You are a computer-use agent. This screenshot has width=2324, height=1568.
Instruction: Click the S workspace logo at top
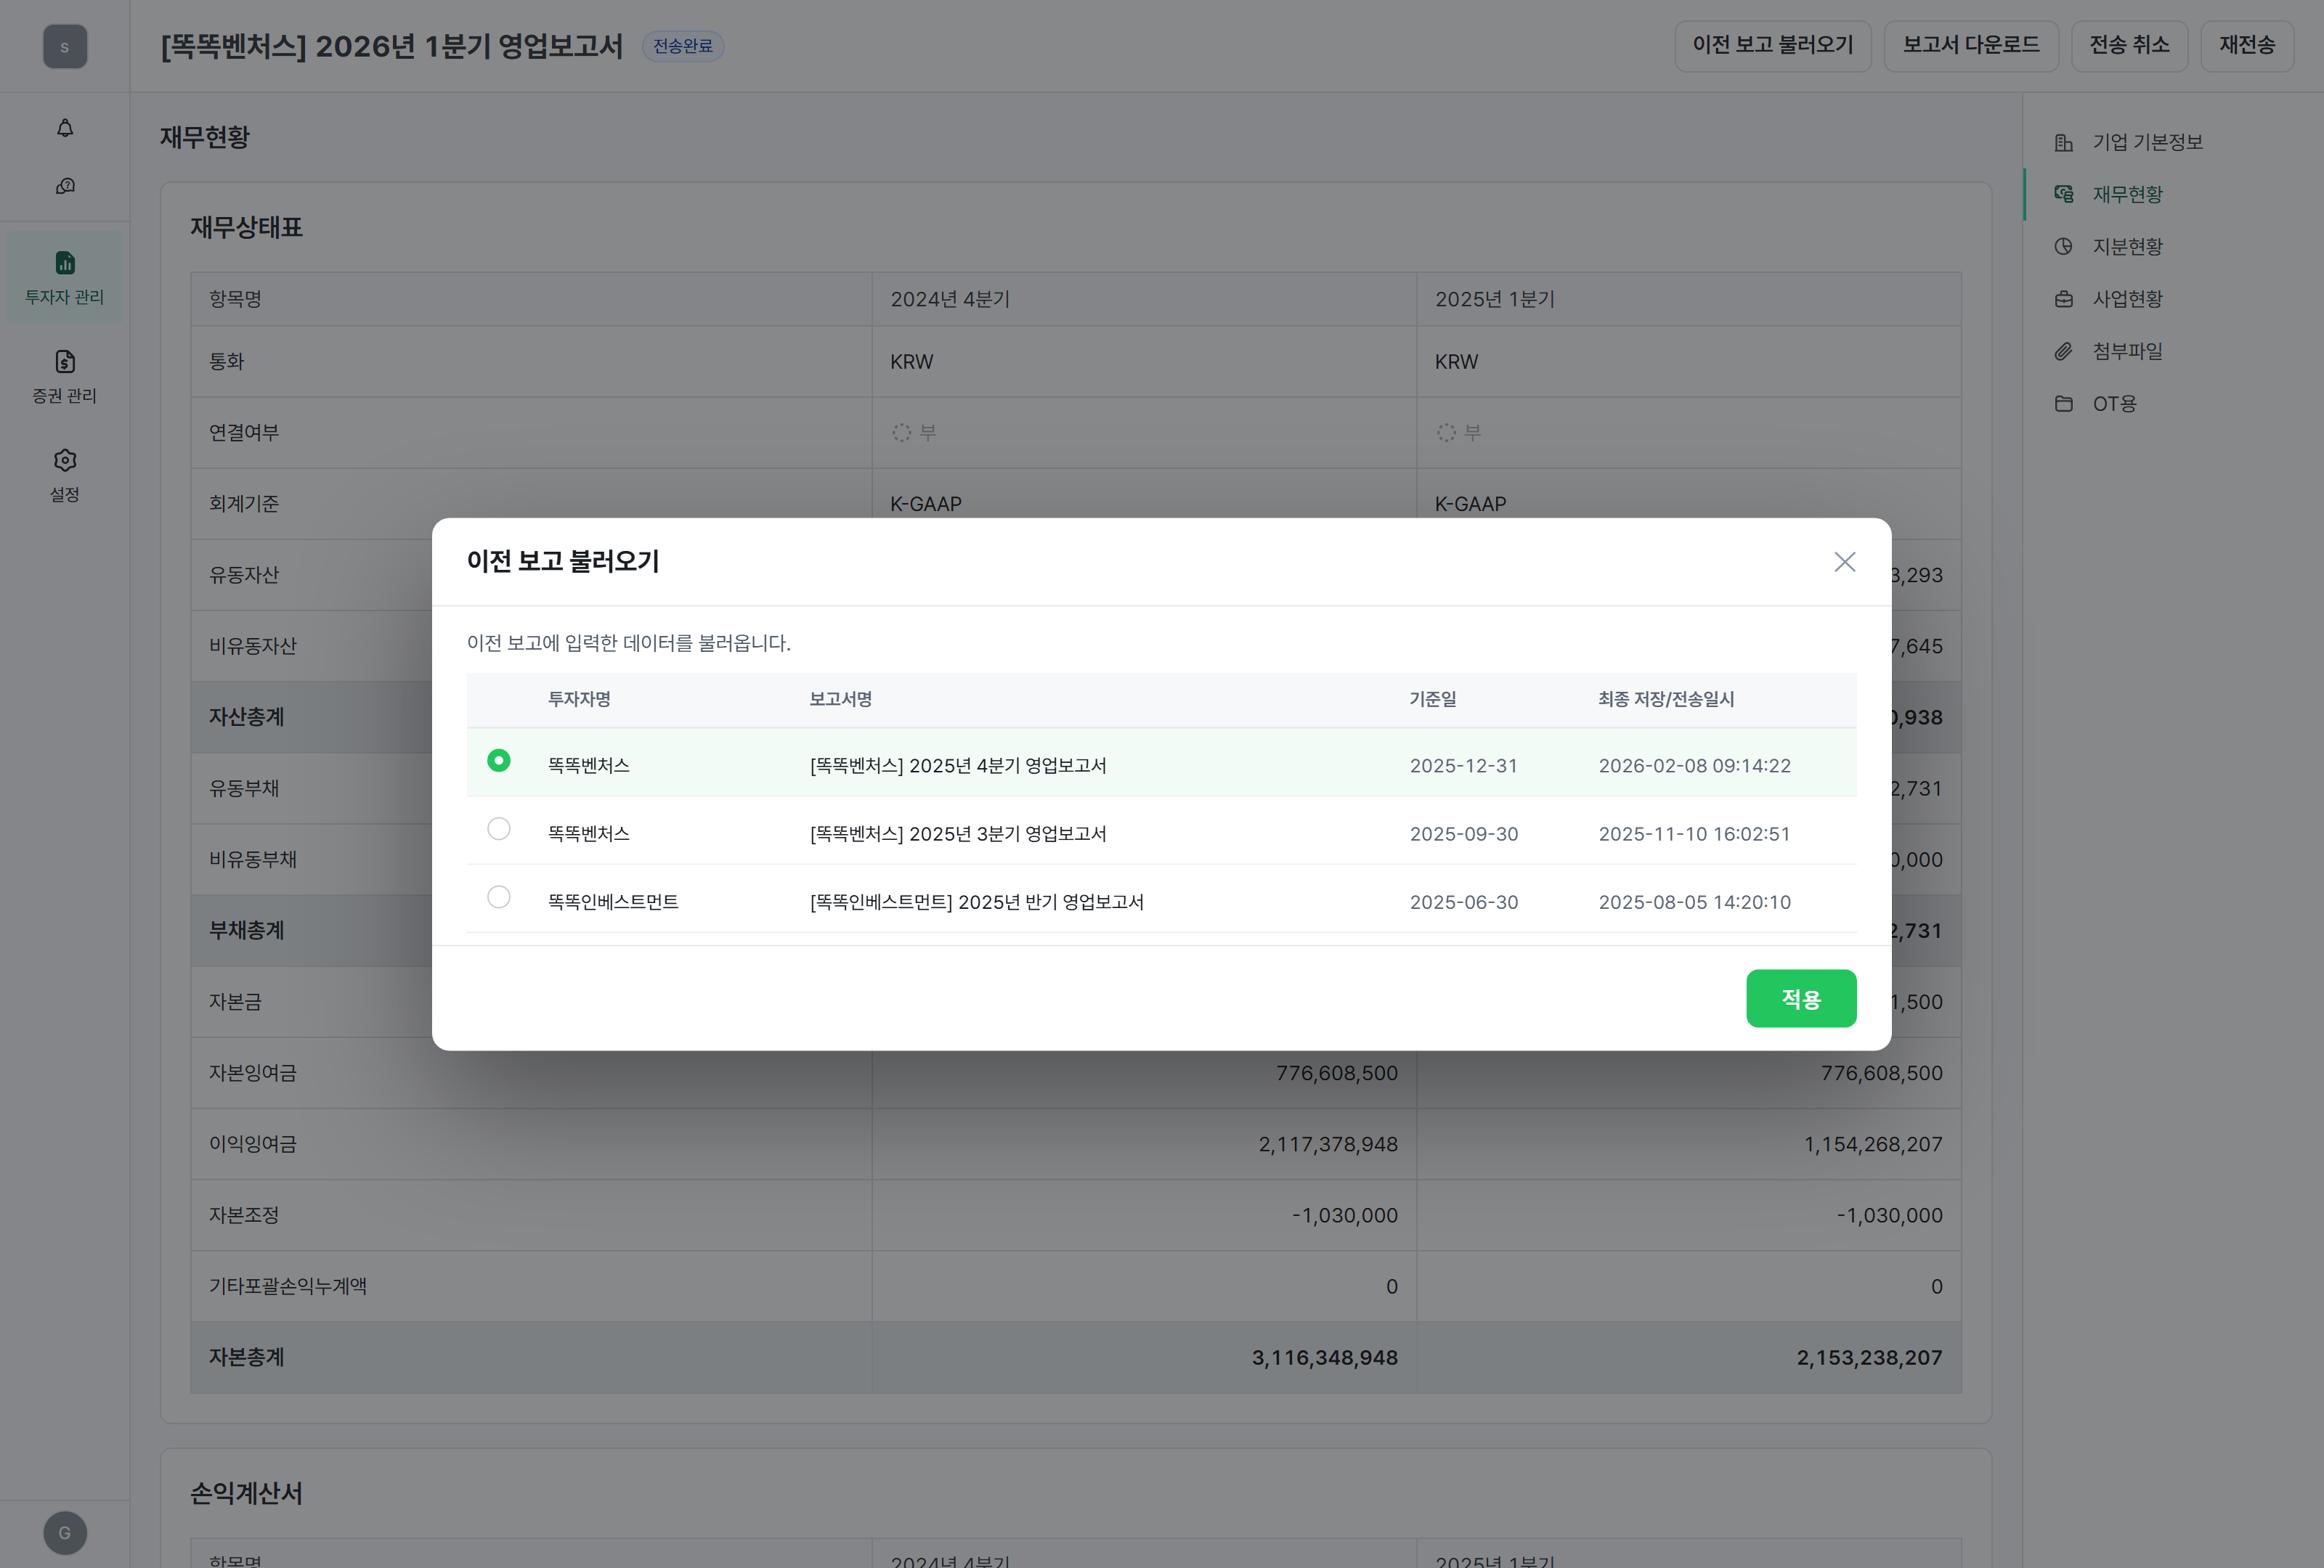click(x=65, y=47)
